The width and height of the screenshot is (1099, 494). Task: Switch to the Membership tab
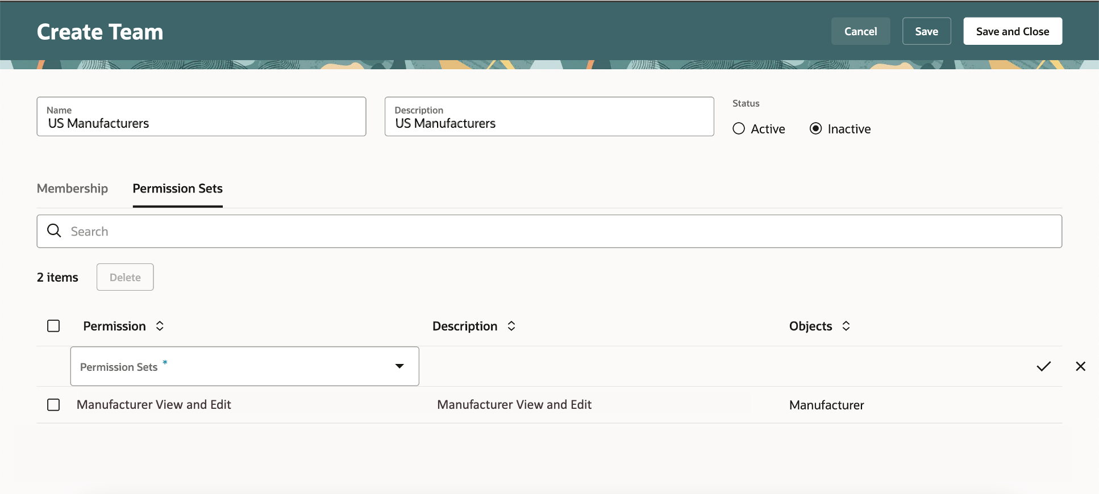[x=72, y=189]
